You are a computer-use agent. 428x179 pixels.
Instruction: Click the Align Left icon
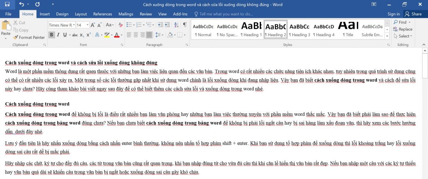pos(129,35)
